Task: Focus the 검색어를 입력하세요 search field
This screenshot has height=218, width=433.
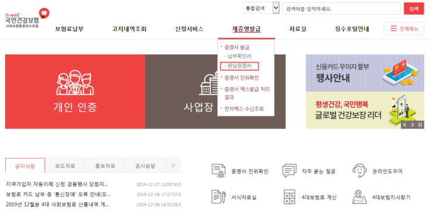Action: pos(341,9)
